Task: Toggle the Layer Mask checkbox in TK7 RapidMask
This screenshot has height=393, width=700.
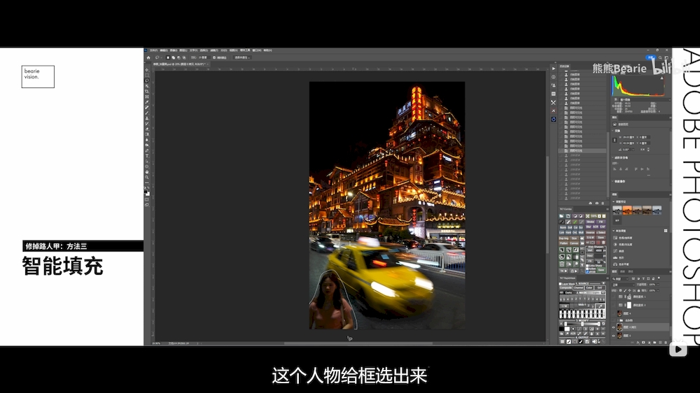Action: pyautogui.click(x=560, y=284)
